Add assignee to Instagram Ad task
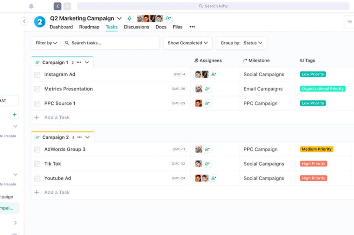 pos(214,74)
